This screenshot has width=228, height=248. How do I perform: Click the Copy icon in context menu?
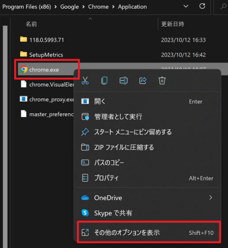pos(104,81)
